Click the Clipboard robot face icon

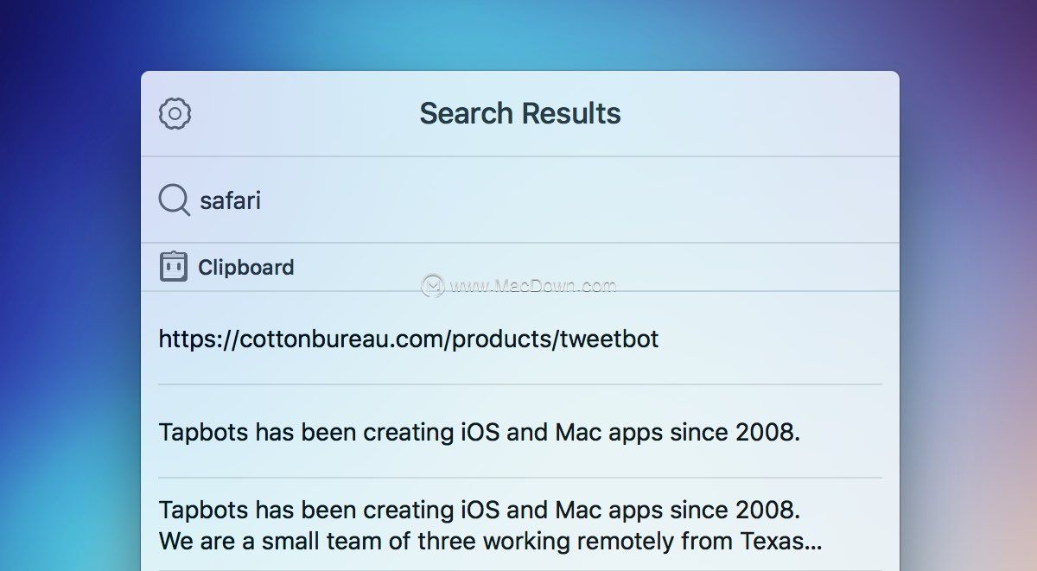point(174,267)
